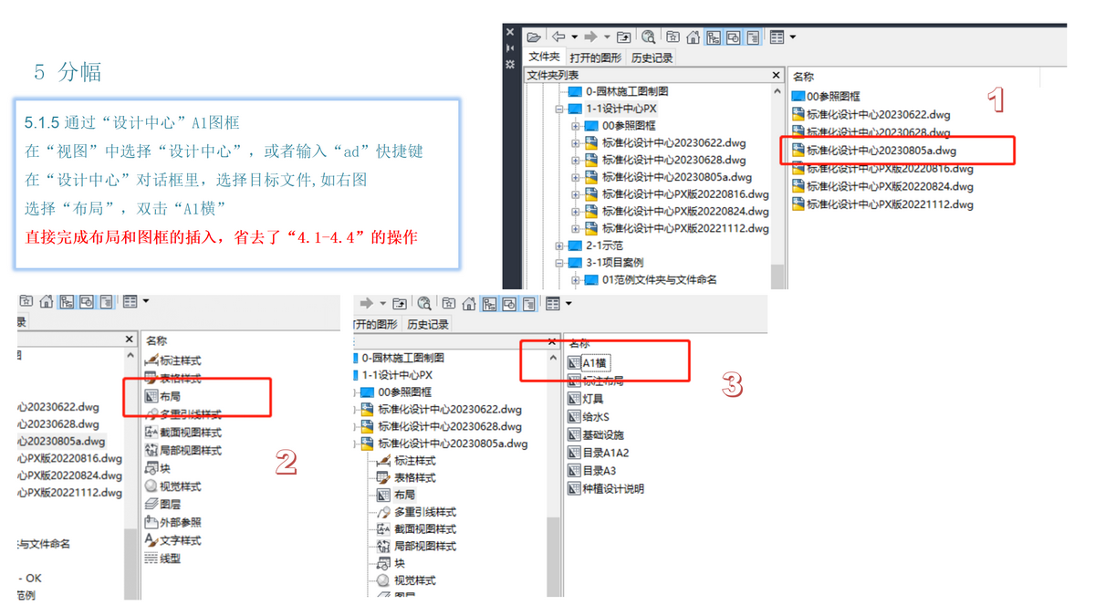
Task: Switch to the 文件夹 tab
Action: click(x=544, y=57)
